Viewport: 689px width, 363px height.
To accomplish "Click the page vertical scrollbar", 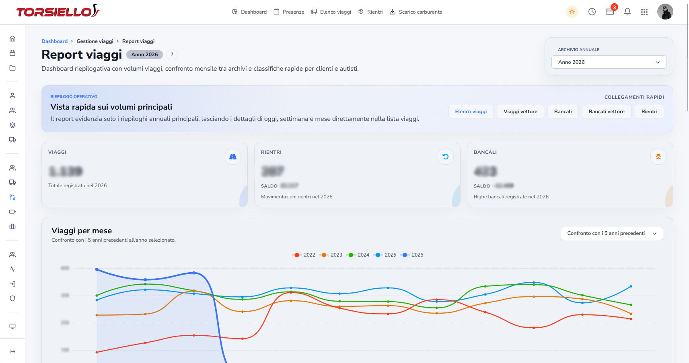I will pyautogui.click(x=687, y=56).
